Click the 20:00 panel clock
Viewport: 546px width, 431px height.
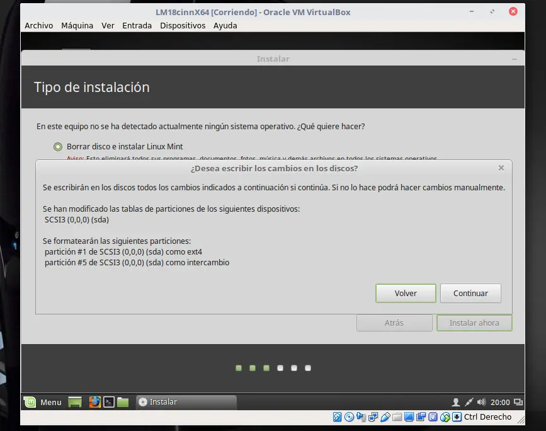click(x=500, y=403)
